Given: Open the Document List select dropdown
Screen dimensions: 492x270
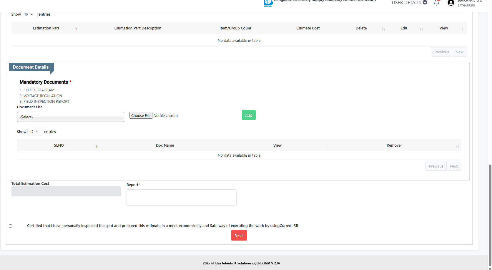Looking at the screenshot, I should pyautogui.click(x=71, y=117).
